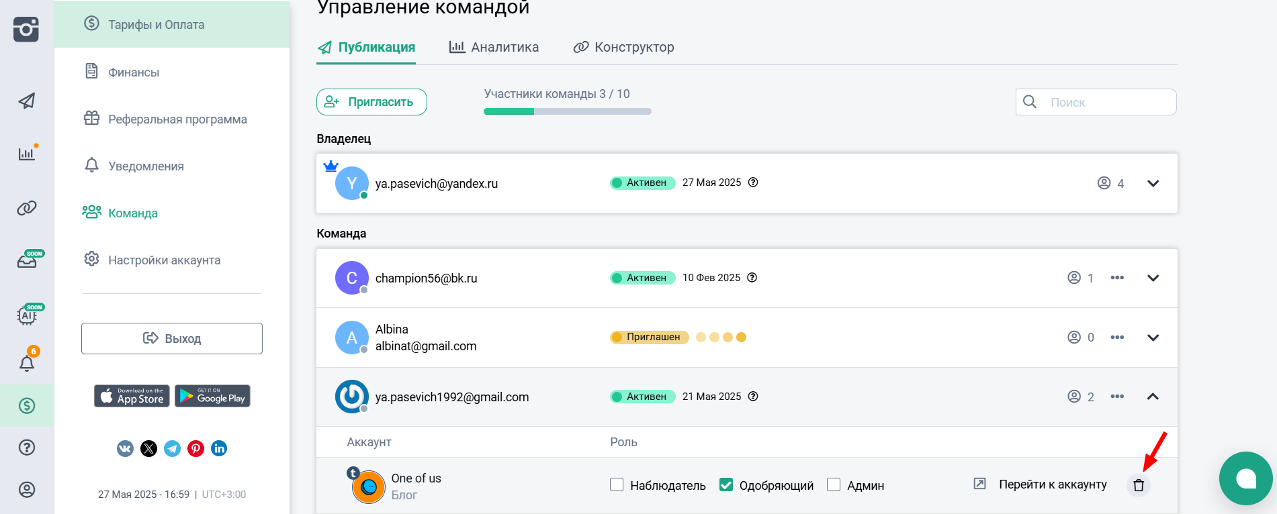1277x514 pixels.
Task: Open the Telegram social link icon
Action: pos(173,448)
